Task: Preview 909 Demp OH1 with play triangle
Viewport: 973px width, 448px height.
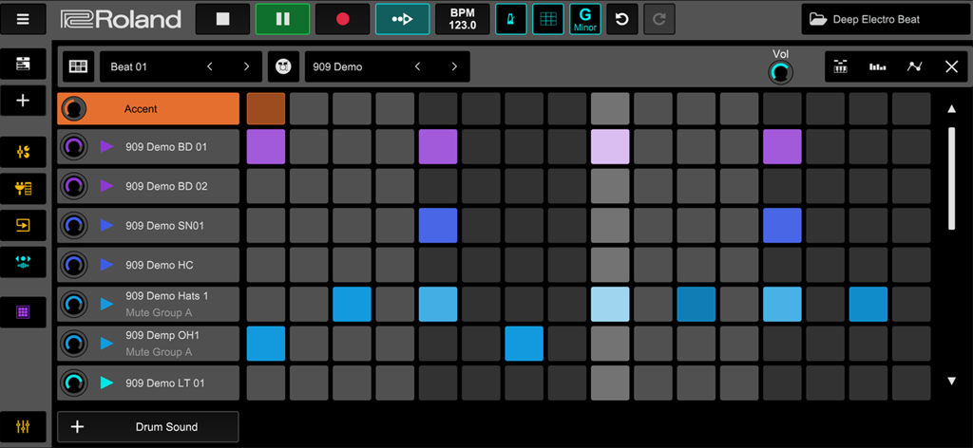Action: [107, 344]
